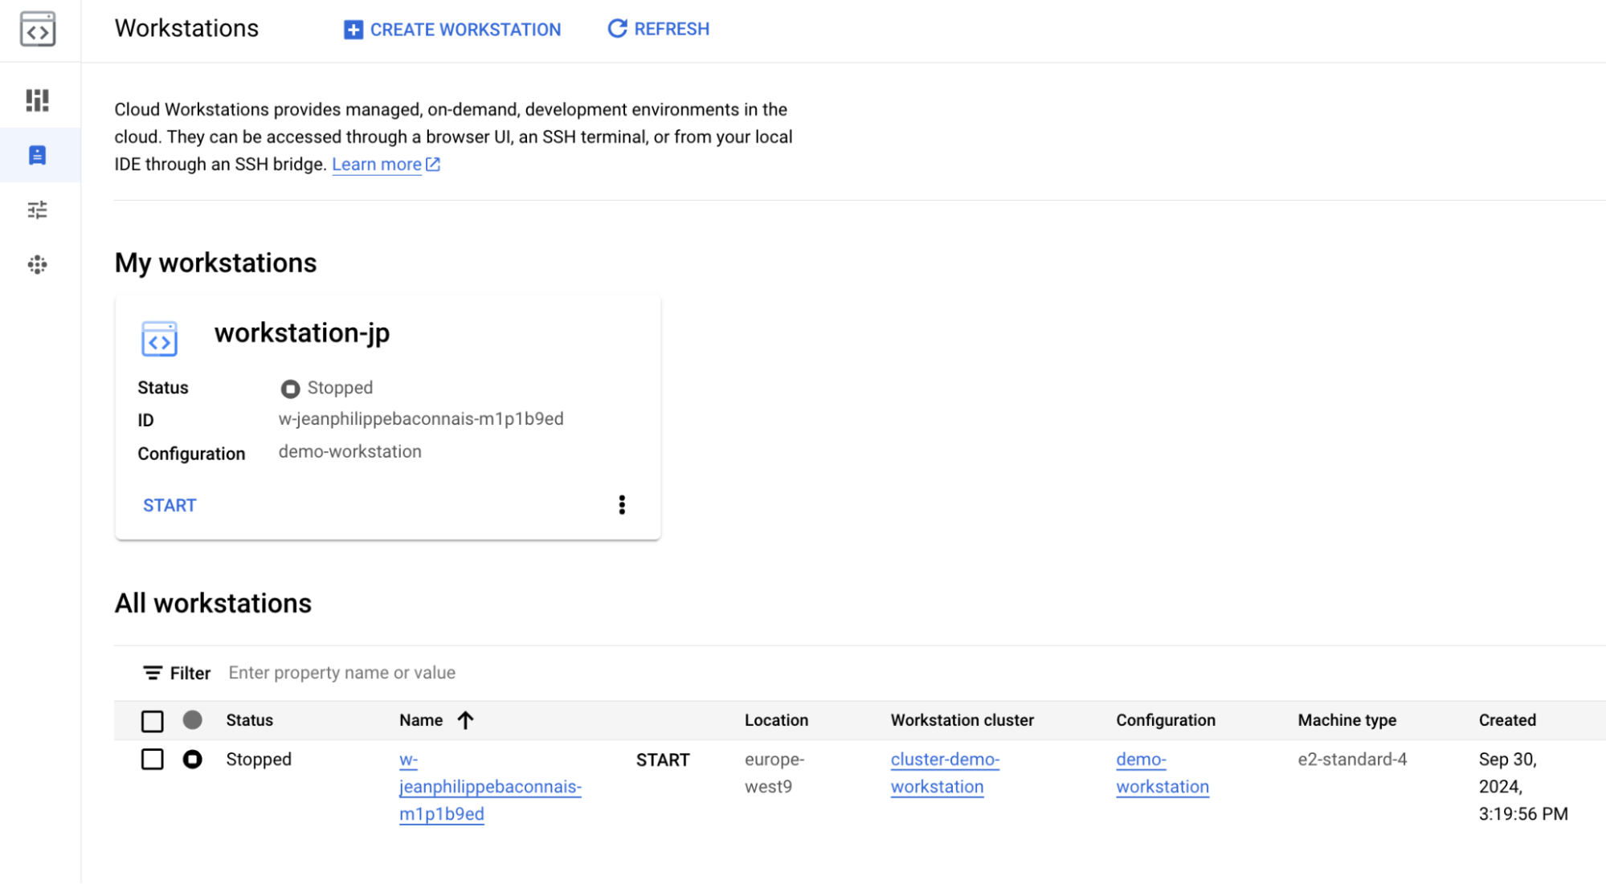Click Learn more external link
The height and width of the screenshot is (884, 1606).
point(386,163)
